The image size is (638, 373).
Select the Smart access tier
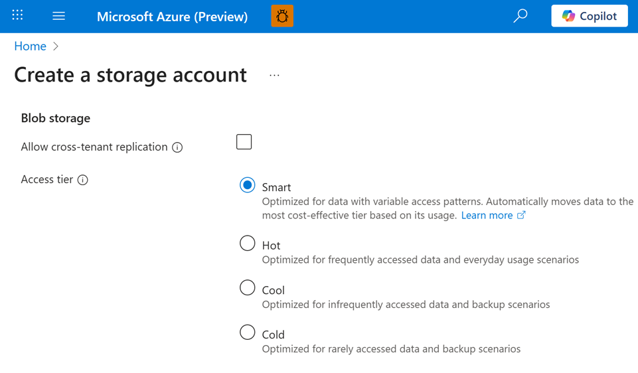(248, 185)
